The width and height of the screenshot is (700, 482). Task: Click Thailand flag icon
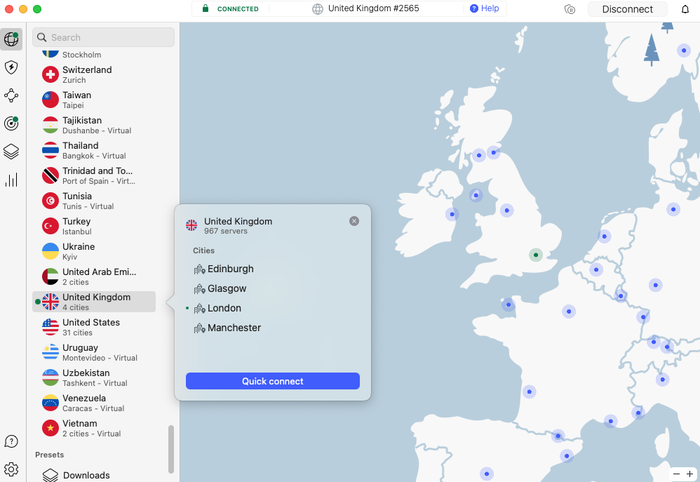tap(51, 150)
